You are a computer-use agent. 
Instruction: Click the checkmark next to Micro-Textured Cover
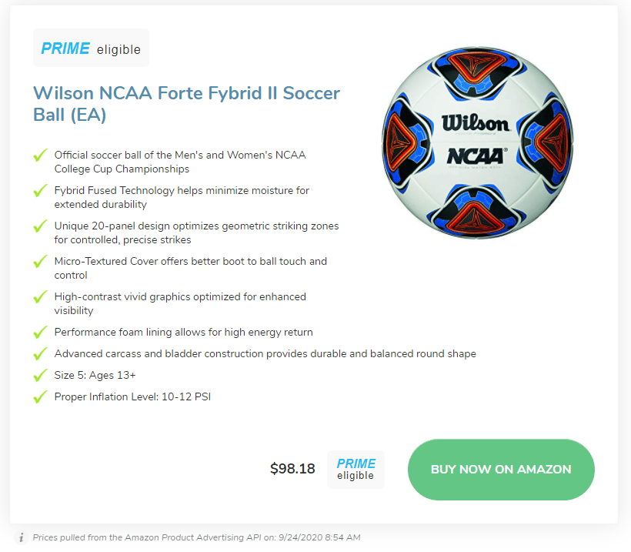(x=40, y=261)
